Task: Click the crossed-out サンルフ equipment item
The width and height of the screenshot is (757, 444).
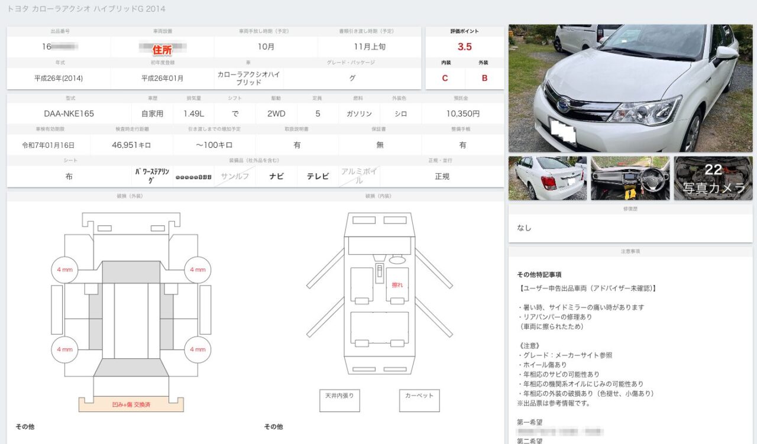Action: 235,176
